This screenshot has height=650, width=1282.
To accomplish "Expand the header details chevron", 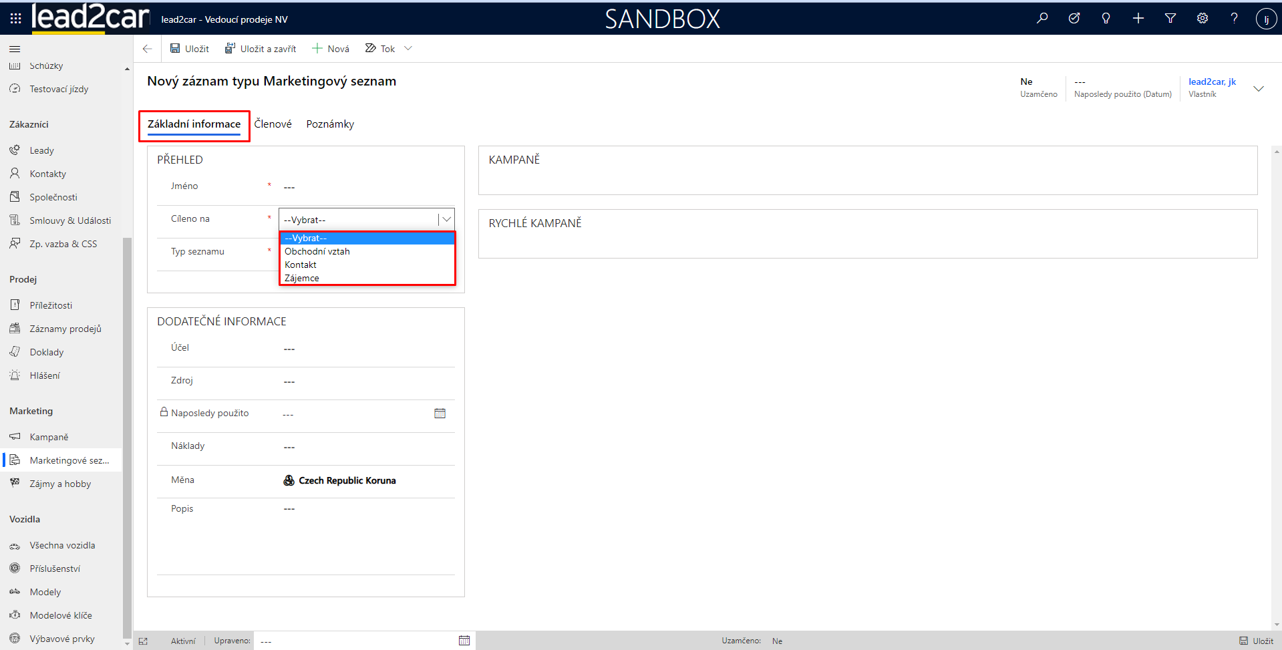I will pos(1259,88).
